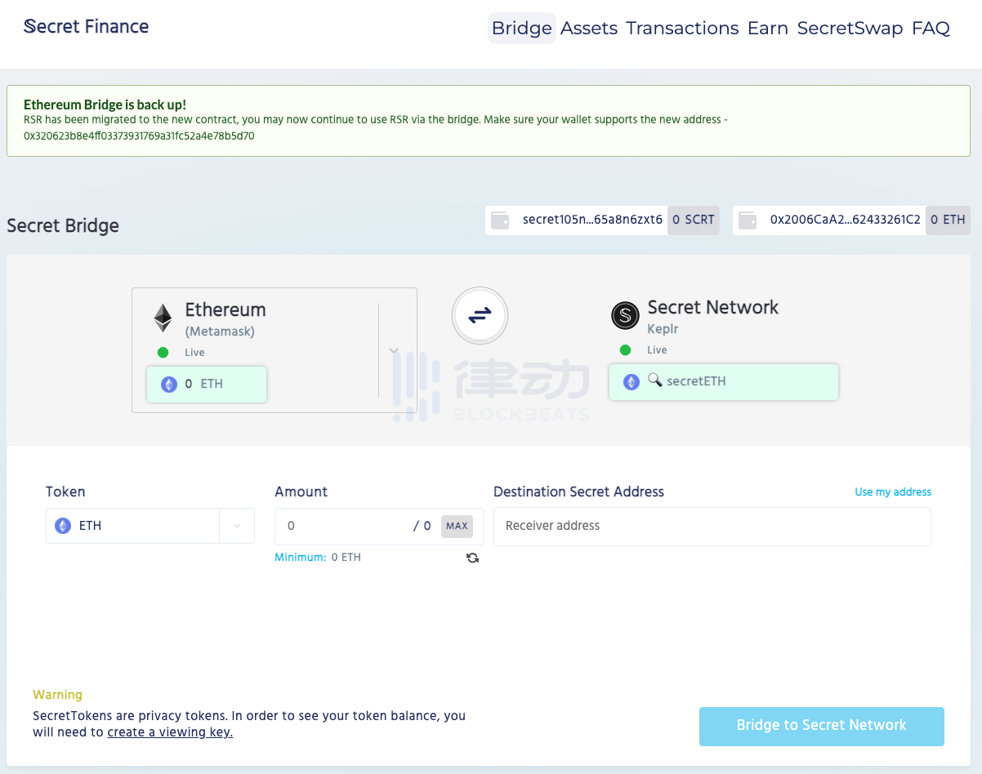Click the Use my address link
Image resolution: width=982 pixels, height=774 pixels.
click(x=892, y=492)
